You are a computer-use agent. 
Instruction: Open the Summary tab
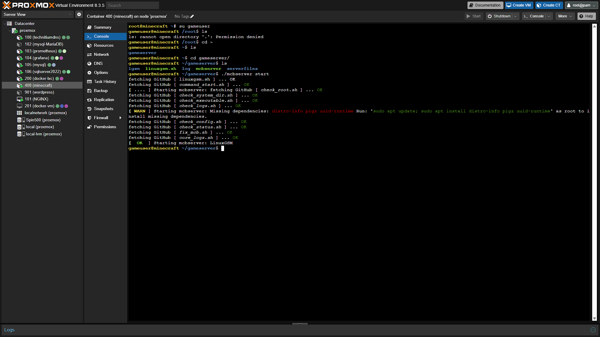[x=105, y=27]
